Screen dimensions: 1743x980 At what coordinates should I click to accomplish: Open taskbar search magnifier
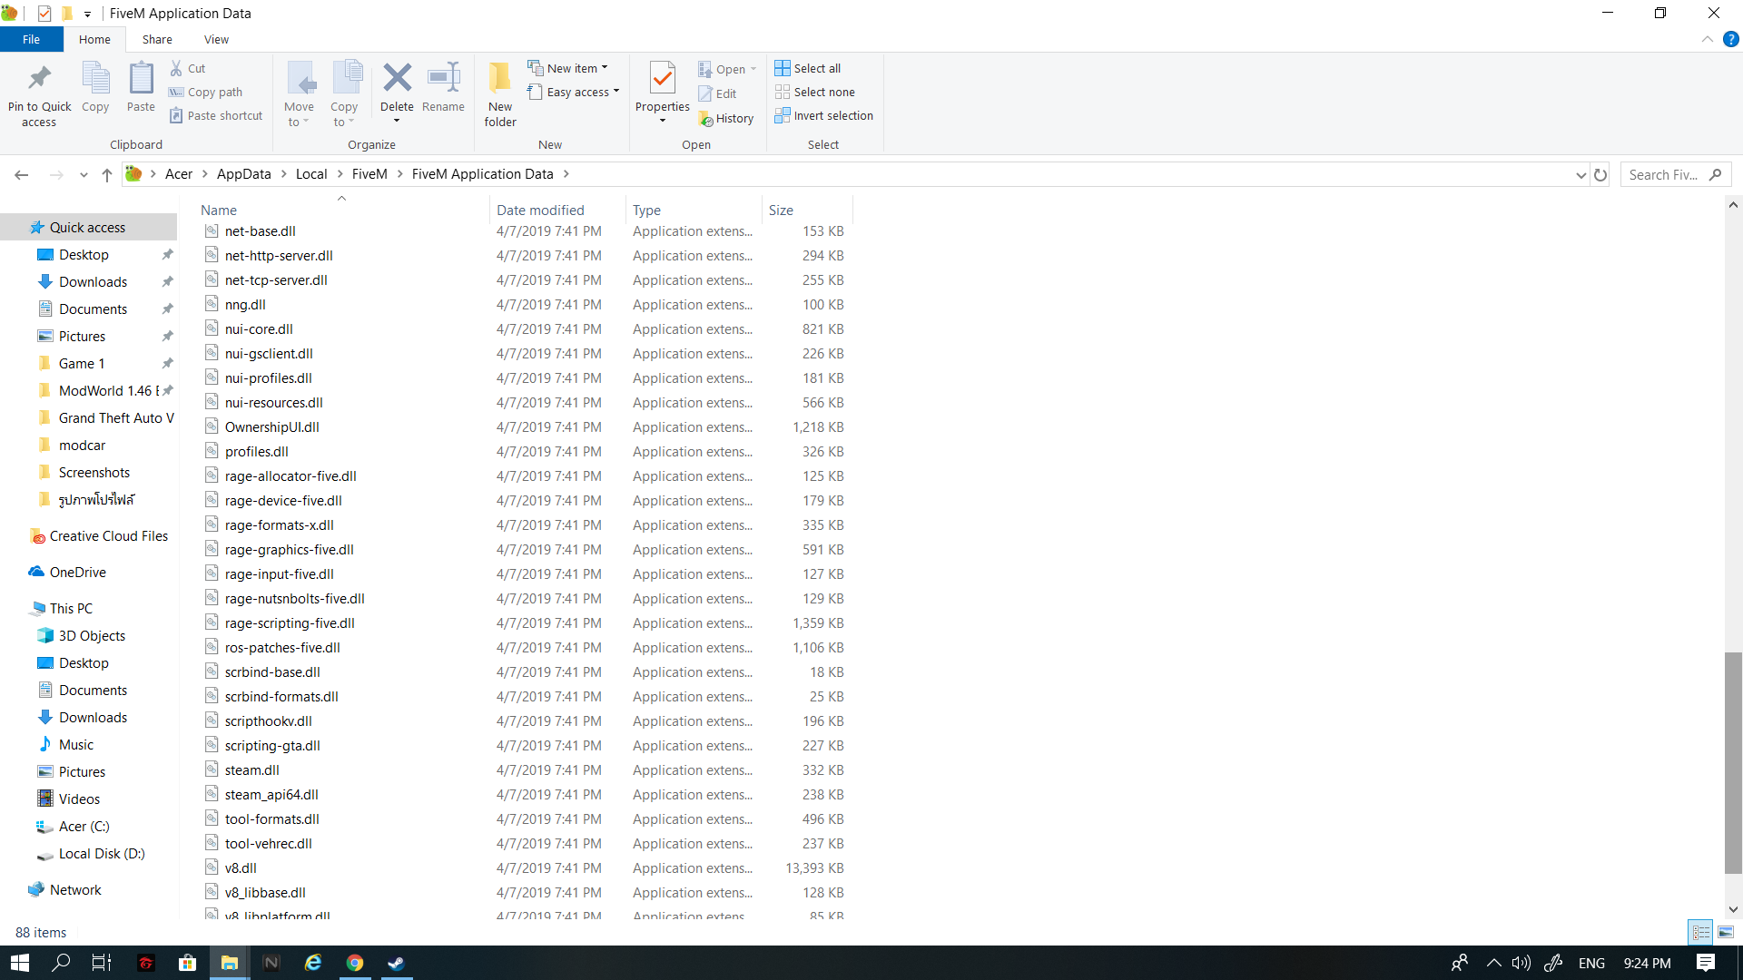click(61, 963)
